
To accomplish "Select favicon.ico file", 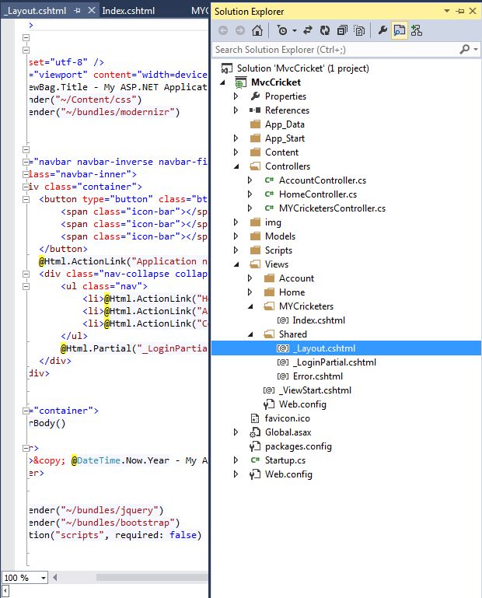I will pos(287,418).
